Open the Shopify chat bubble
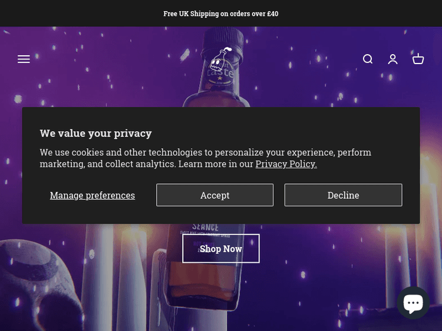 coord(413,303)
